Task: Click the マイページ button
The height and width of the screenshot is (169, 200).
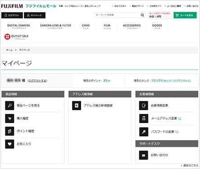Action: tap(35, 15)
